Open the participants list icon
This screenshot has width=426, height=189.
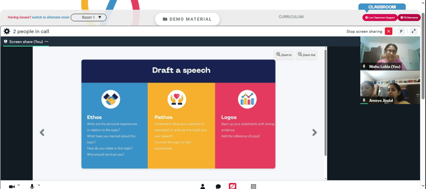(203, 186)
